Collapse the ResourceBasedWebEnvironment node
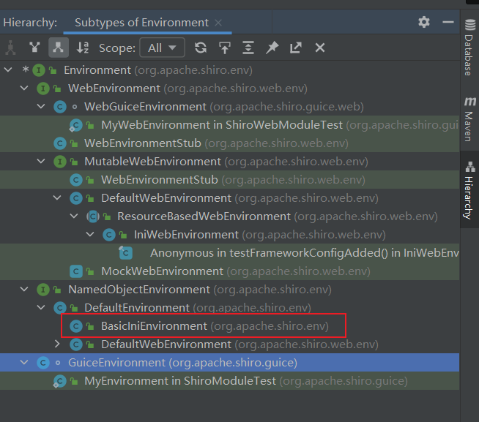Viewport: 479px width, 422px height. [74, 216]
